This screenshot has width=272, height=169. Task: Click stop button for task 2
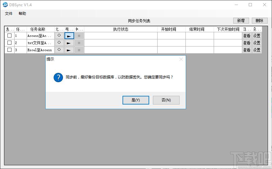(x=79, y=43)
